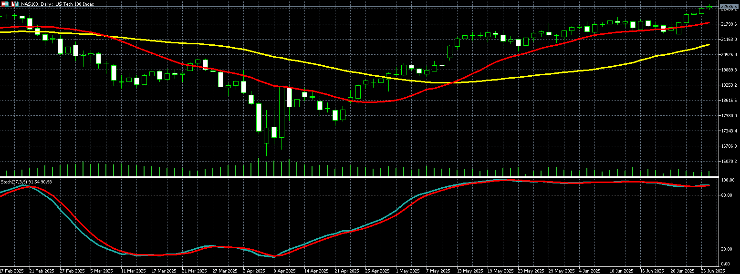The height and width of the screenshot is (274, 740).
Task: Click the '23 May 2025' date label
Action: pos(531,271)
